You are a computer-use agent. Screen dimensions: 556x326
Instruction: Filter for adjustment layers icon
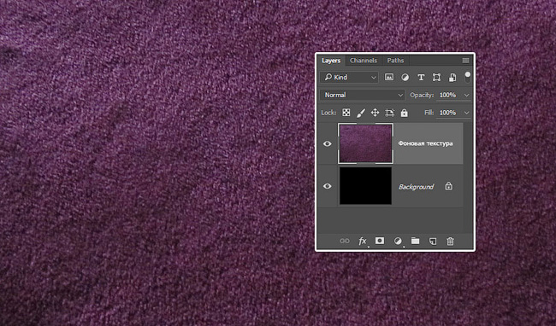405,77
